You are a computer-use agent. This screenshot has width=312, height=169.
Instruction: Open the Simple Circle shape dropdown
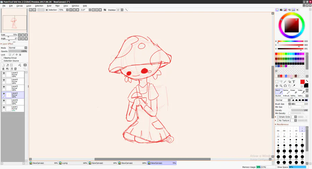(295, 117)
